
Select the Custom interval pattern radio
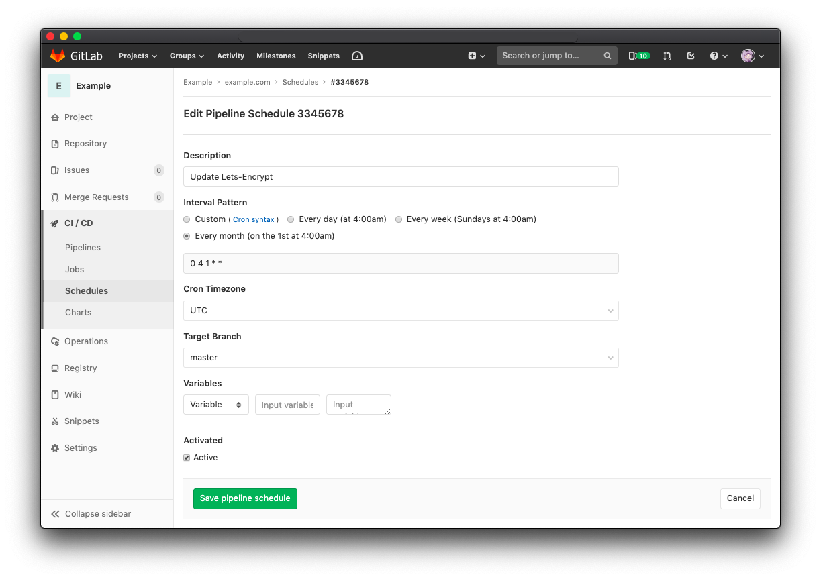pyautogui.click(x=187, y=219)
